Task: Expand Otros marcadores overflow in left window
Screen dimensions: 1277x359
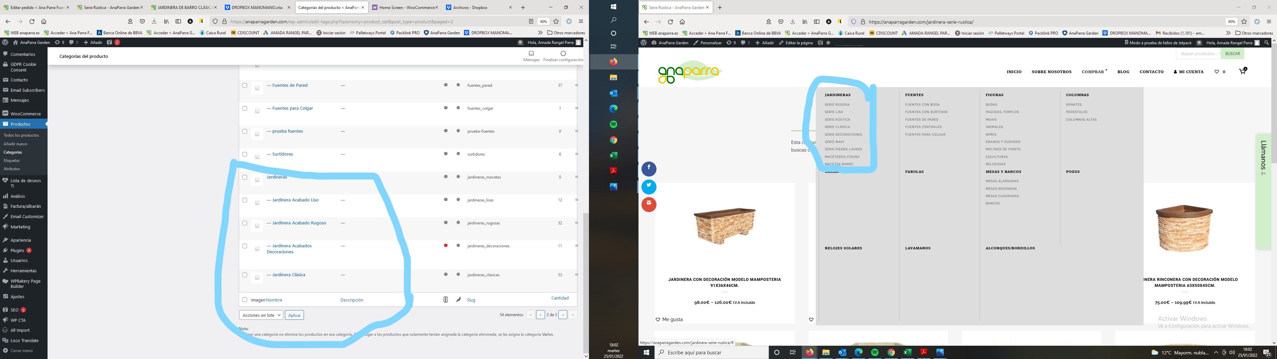Action: click(540, 33)
